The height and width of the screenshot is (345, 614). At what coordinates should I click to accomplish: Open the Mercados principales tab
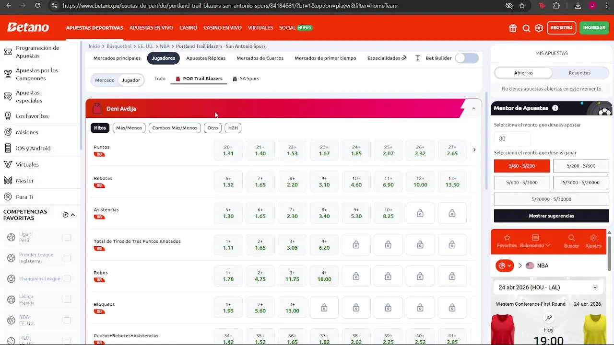click(x=117, y=58)
